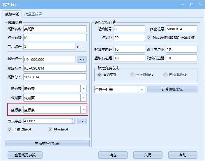Select the 三次抛物线 radio option

[x=132, y=75]
